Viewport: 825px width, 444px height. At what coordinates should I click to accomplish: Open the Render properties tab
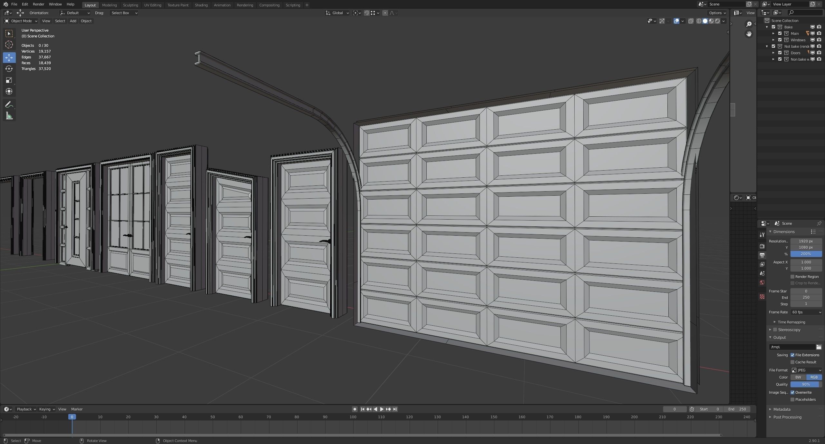762,246
